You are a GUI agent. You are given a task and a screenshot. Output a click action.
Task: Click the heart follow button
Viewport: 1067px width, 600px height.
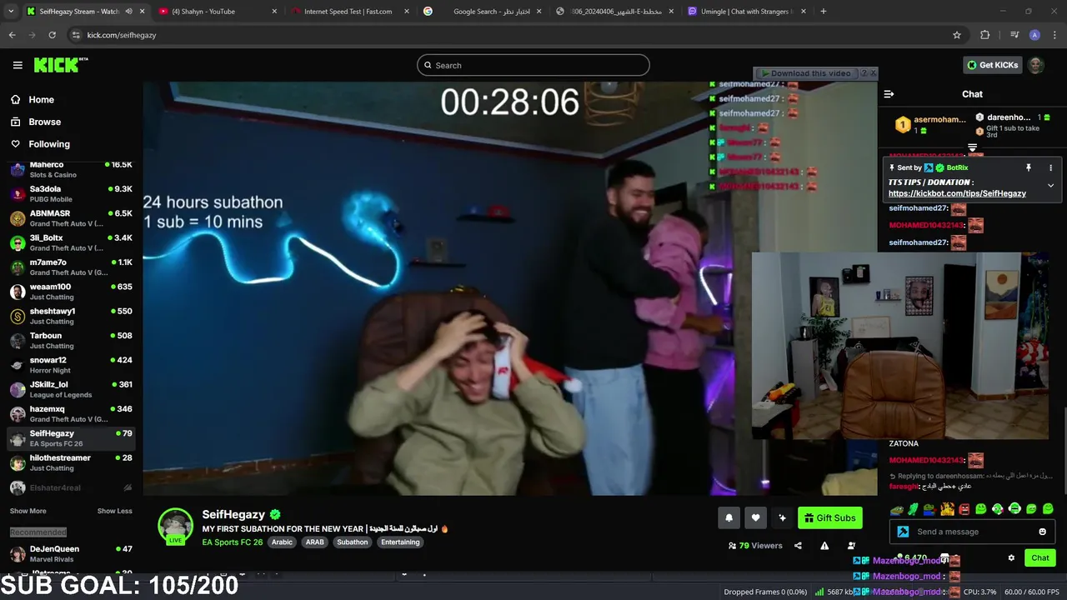click(755, 517)
